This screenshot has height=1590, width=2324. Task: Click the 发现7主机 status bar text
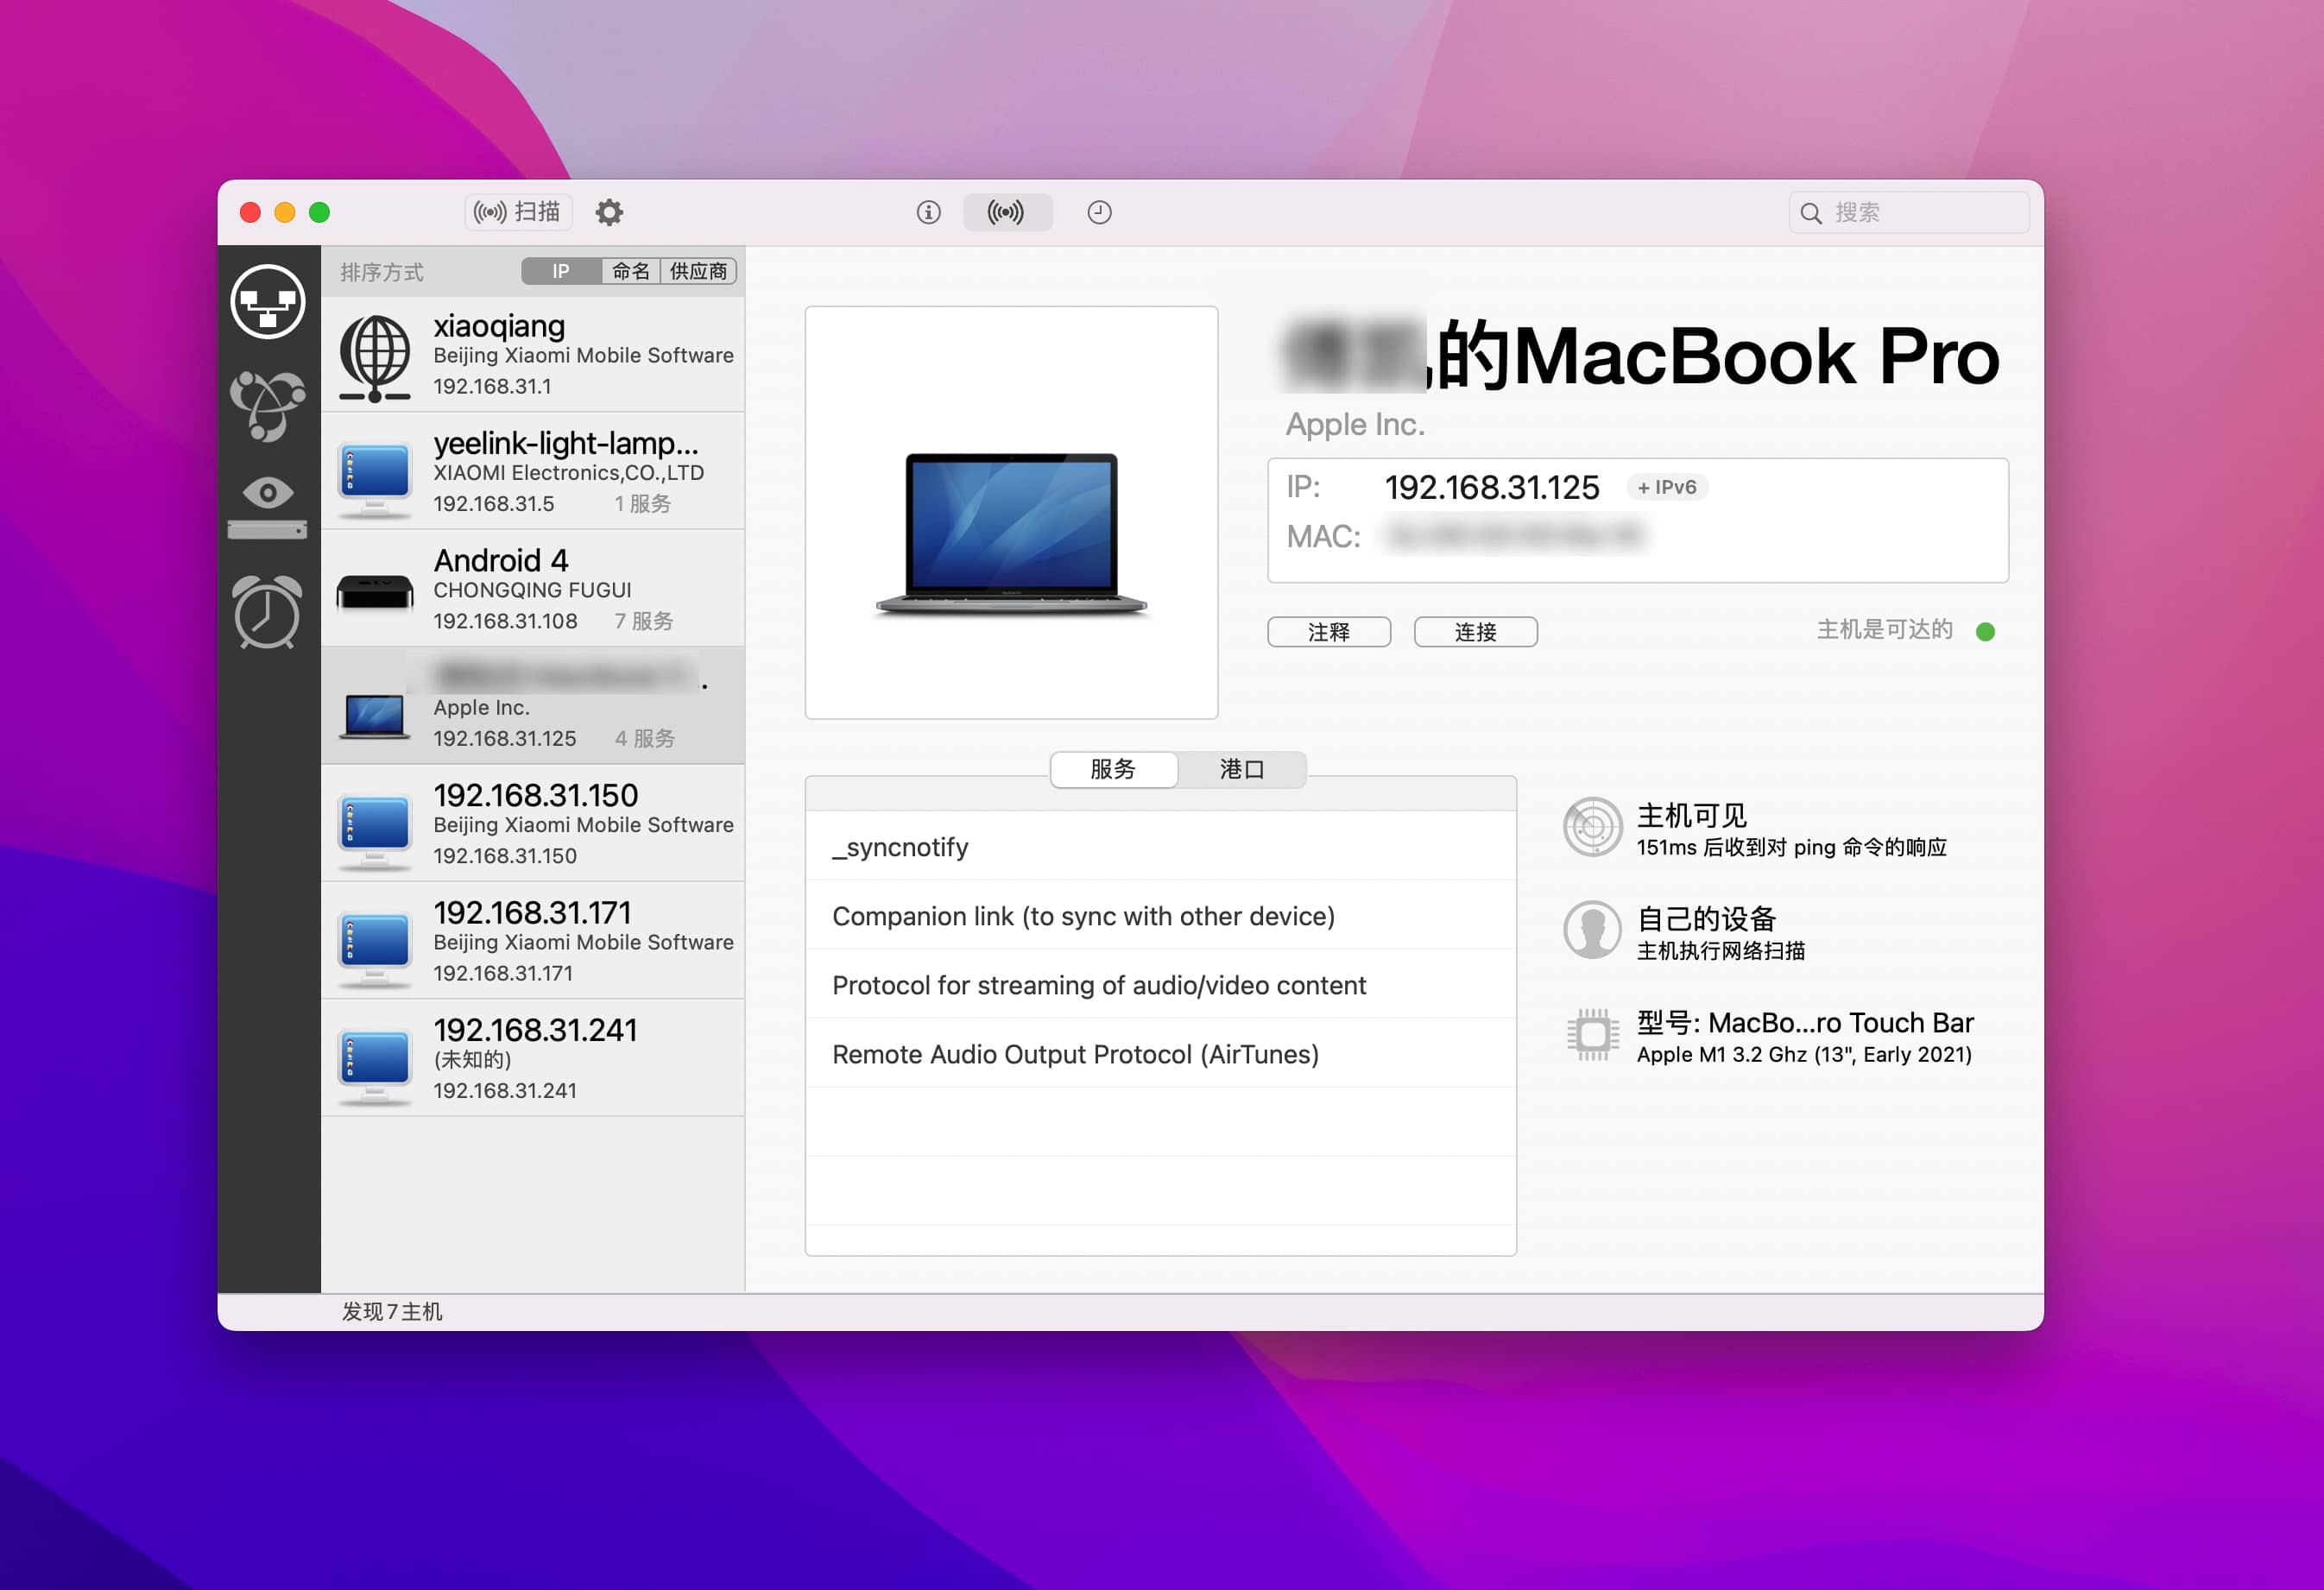click(392, 1311)
